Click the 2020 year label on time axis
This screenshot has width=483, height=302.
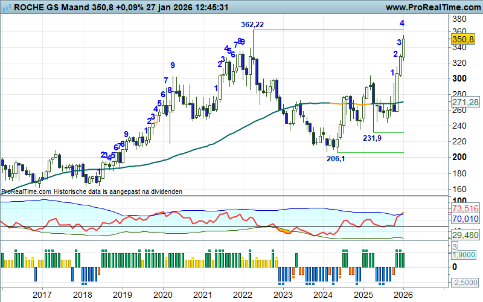click(x=162, y=295)
